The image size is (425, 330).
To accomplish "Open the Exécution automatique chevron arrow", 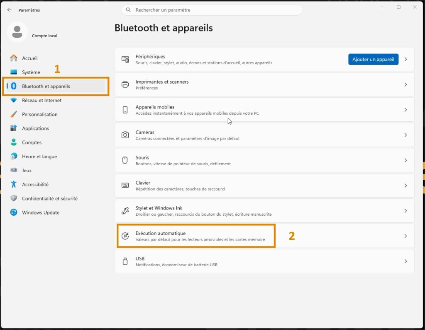I will [405, 236].
